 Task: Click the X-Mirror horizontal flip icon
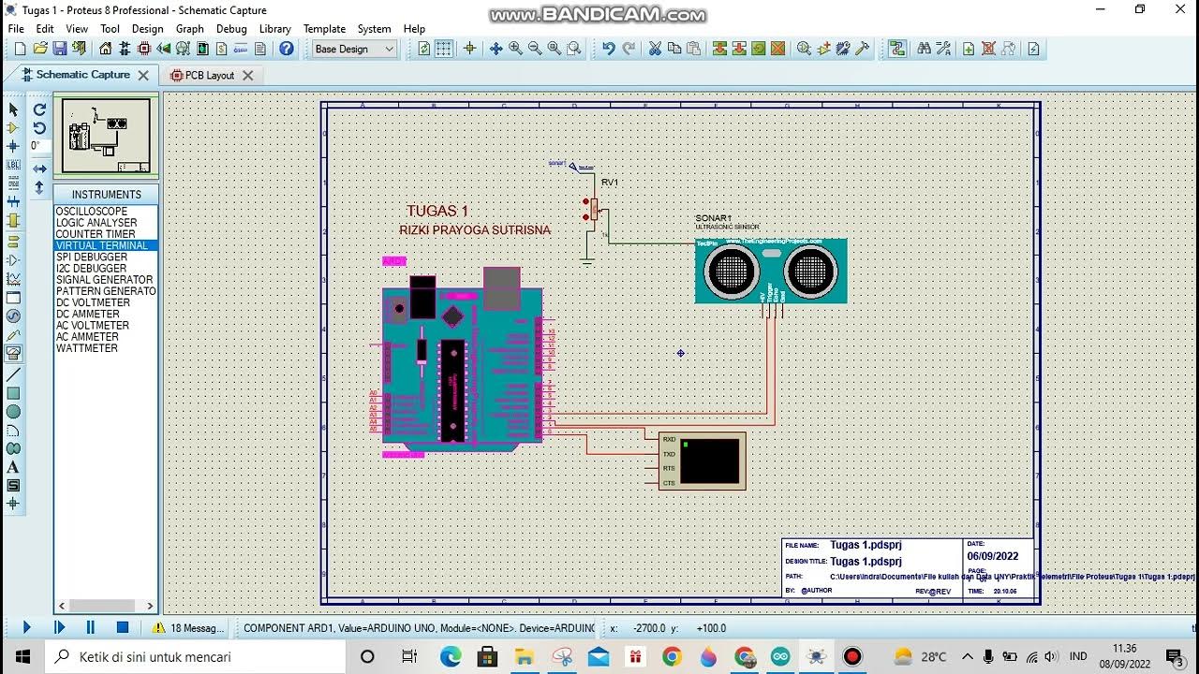(39, 169)
